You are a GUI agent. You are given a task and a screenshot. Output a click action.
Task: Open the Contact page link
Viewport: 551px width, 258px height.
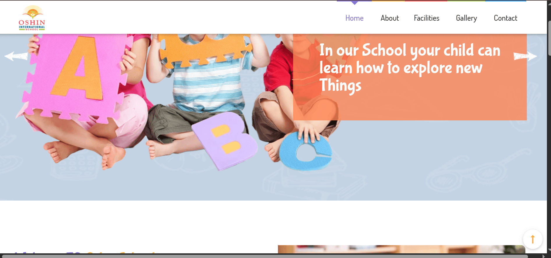tap(506, 18)
